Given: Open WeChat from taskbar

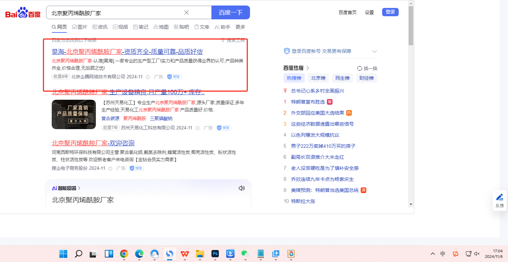Looking at the screenshot, I should coord(245,254).
